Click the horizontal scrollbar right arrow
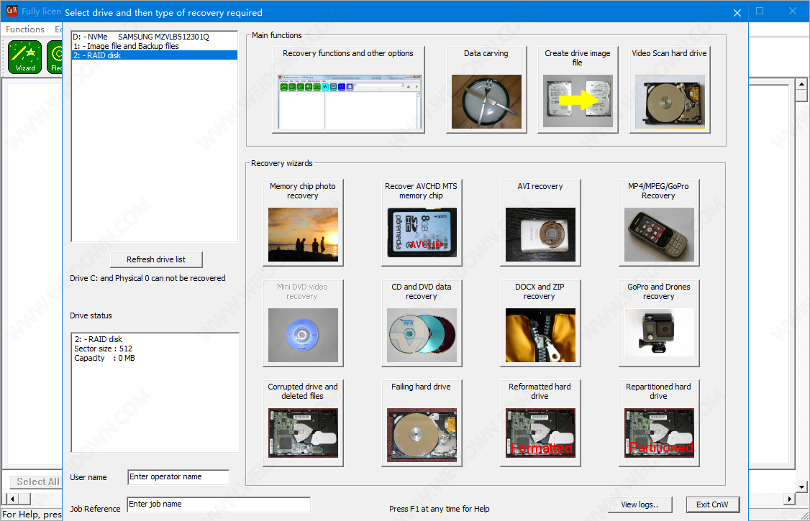 tap(789, 499)
